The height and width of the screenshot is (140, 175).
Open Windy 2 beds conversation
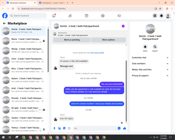[x=23, y=51]
